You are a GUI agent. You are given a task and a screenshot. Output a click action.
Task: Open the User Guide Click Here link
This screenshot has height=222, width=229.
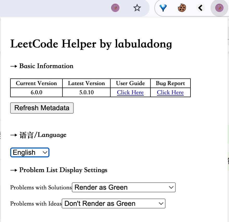pyautogui.click(x=130, y=92)
